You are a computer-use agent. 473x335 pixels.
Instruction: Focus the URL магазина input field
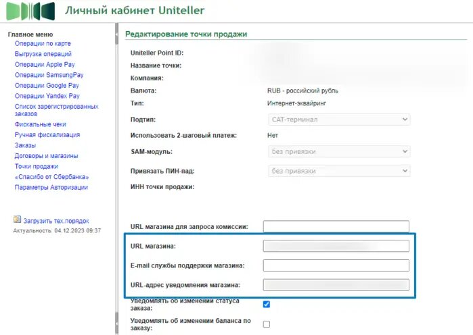pyautogui.click(x=336, y=246)
